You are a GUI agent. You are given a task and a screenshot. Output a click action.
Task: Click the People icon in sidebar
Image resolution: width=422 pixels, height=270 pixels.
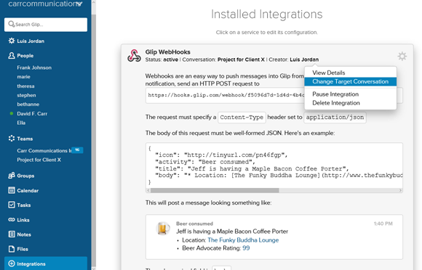[12, 56]
